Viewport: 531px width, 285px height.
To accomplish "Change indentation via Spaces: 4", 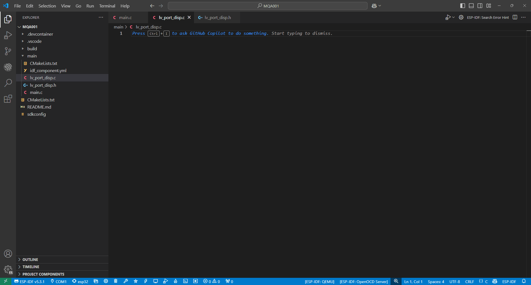I will click(x=436, y=281).
